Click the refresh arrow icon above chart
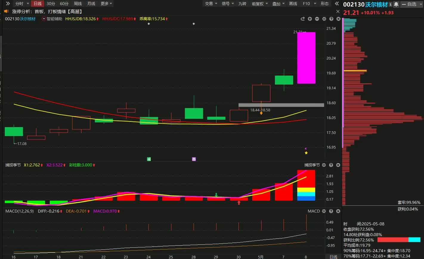 tap(303, 19)
